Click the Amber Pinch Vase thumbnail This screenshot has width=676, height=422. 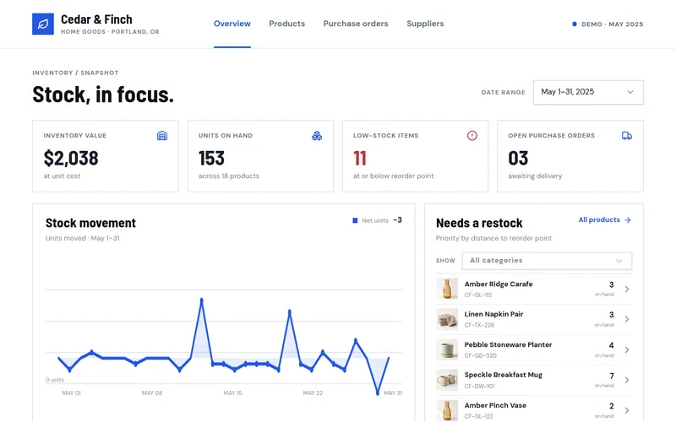coord(447,410)
